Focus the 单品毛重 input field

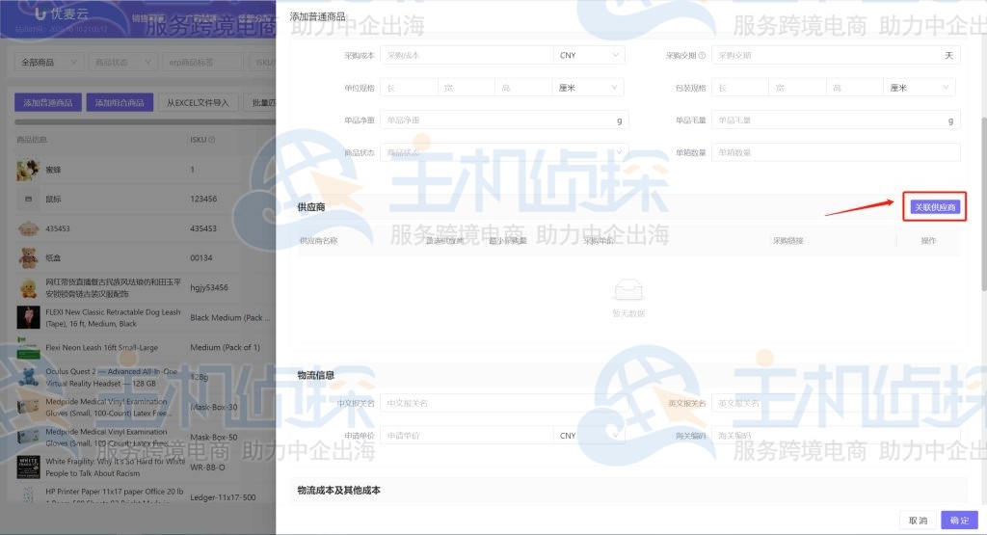836,120
